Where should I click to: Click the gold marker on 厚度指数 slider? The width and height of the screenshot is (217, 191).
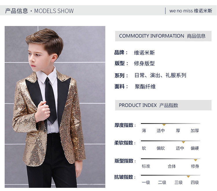click(x=164, y=125)
